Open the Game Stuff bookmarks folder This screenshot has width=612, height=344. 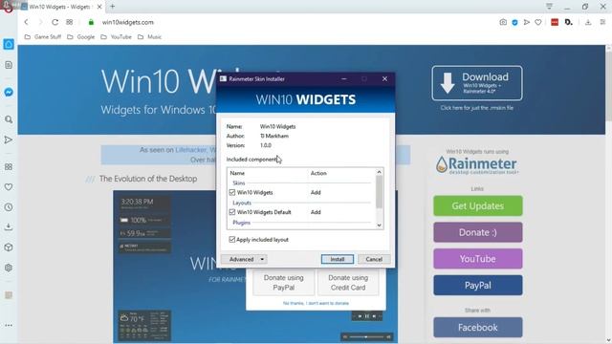42,36
